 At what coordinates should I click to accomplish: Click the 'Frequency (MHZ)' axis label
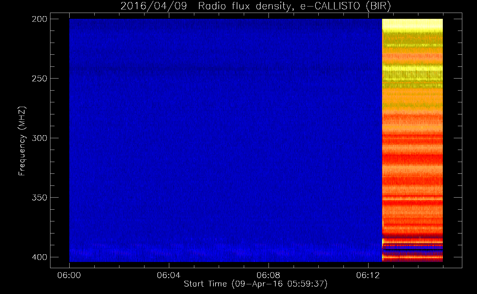pyautogui.click(x=22, y=141)
